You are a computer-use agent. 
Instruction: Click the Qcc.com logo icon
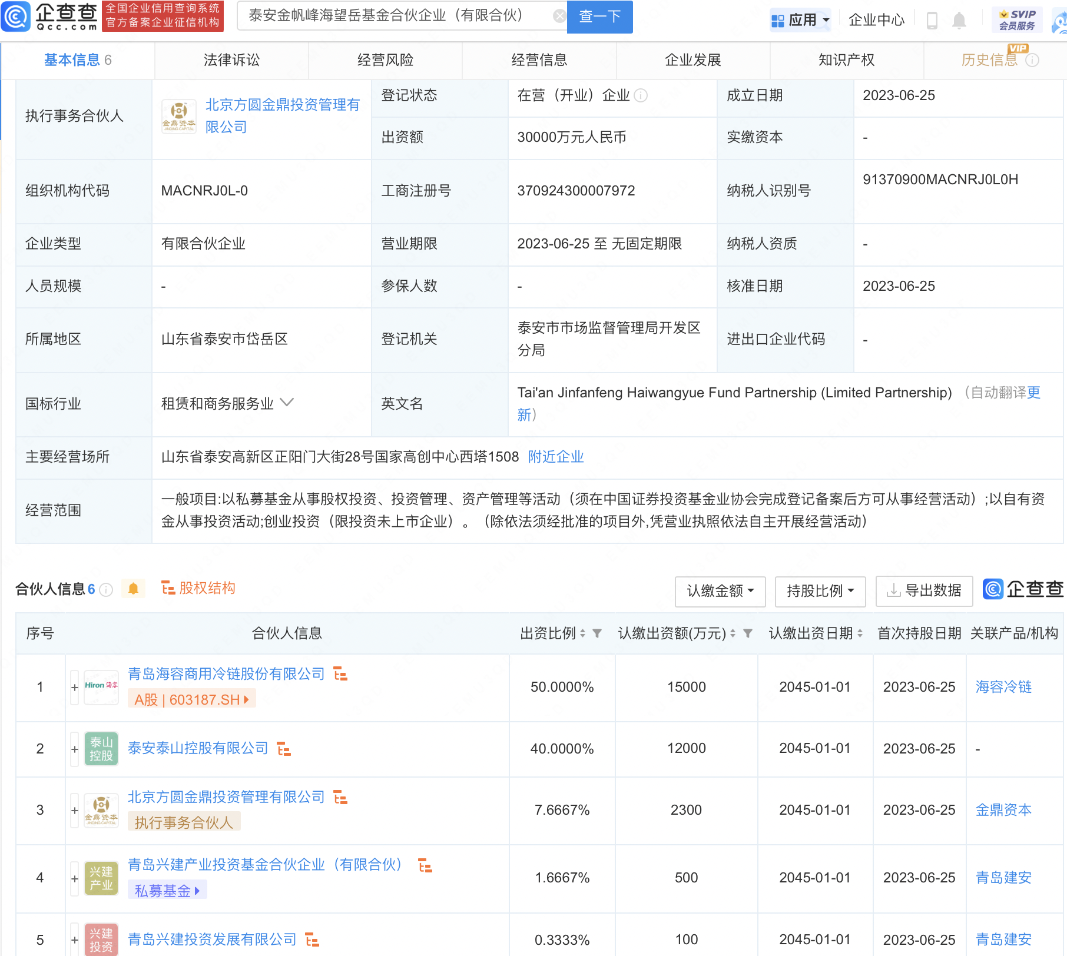(16, 16)
